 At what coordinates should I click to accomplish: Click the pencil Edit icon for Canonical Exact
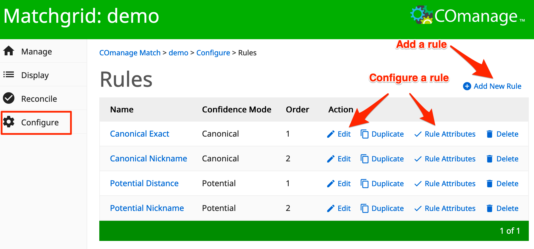[x=331, y=134]
